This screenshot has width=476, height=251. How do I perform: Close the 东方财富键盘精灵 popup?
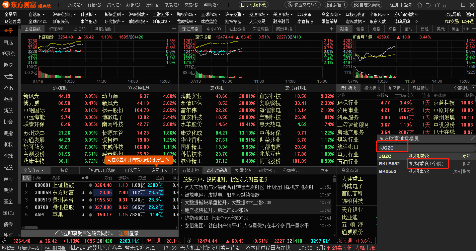pyautogui.click(x=472, y=138)
